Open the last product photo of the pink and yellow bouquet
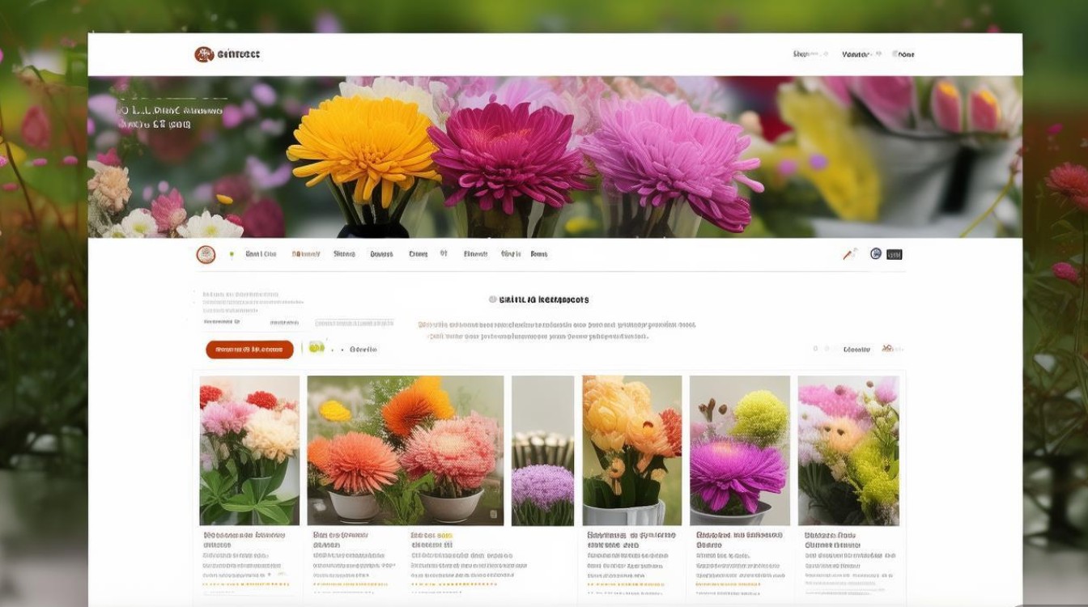Viewport: 1088px width, 607px height. [x=848, y=451]
